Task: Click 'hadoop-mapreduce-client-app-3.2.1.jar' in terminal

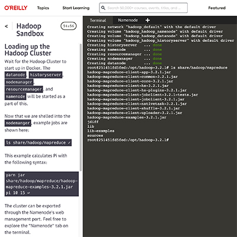Action: pos(129,72)
